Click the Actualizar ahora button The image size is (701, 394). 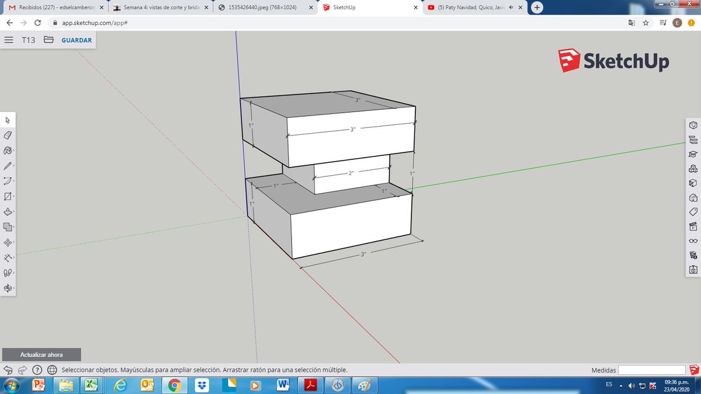click(41, 354)
